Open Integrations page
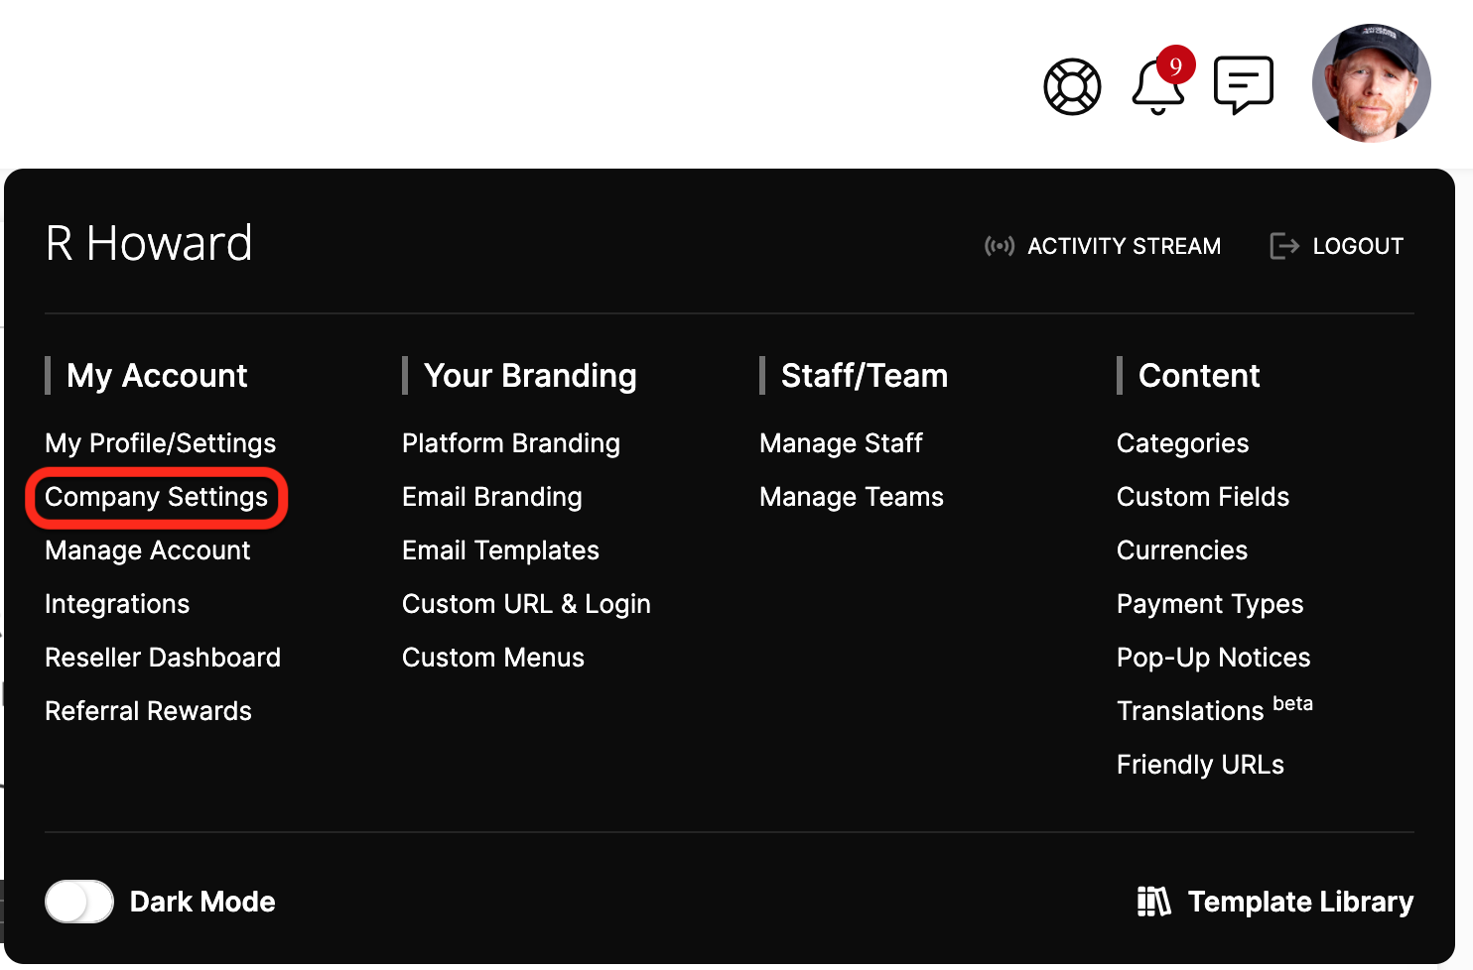The height and width of the screenshot is (970, 1473). [117, 604]
